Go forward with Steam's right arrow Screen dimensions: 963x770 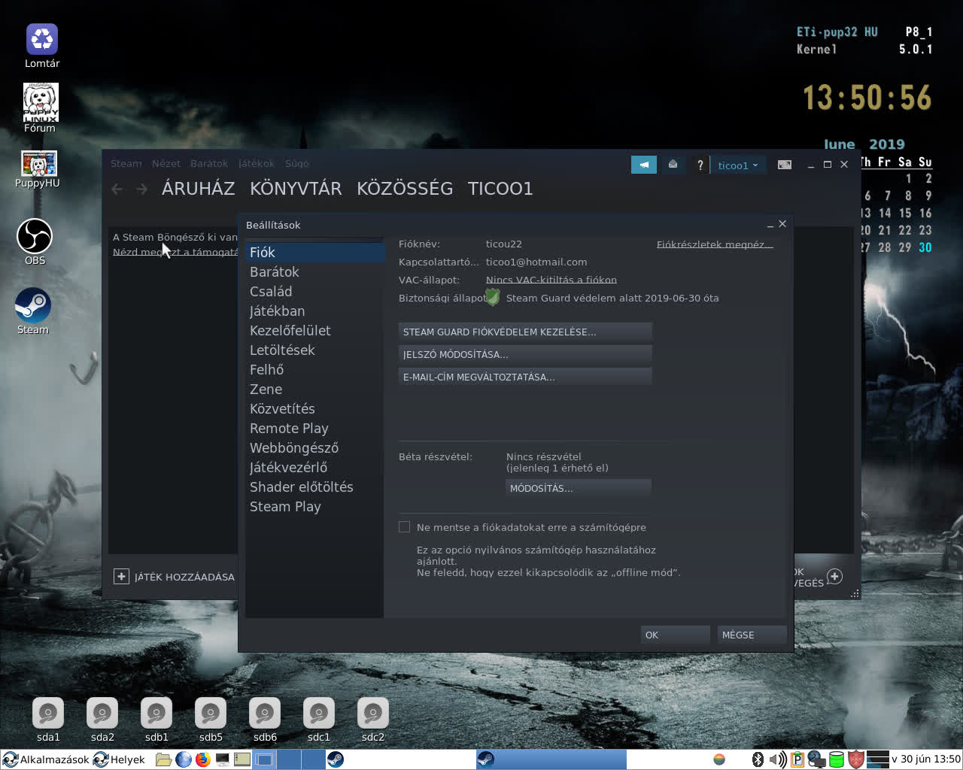pos(141,189)
